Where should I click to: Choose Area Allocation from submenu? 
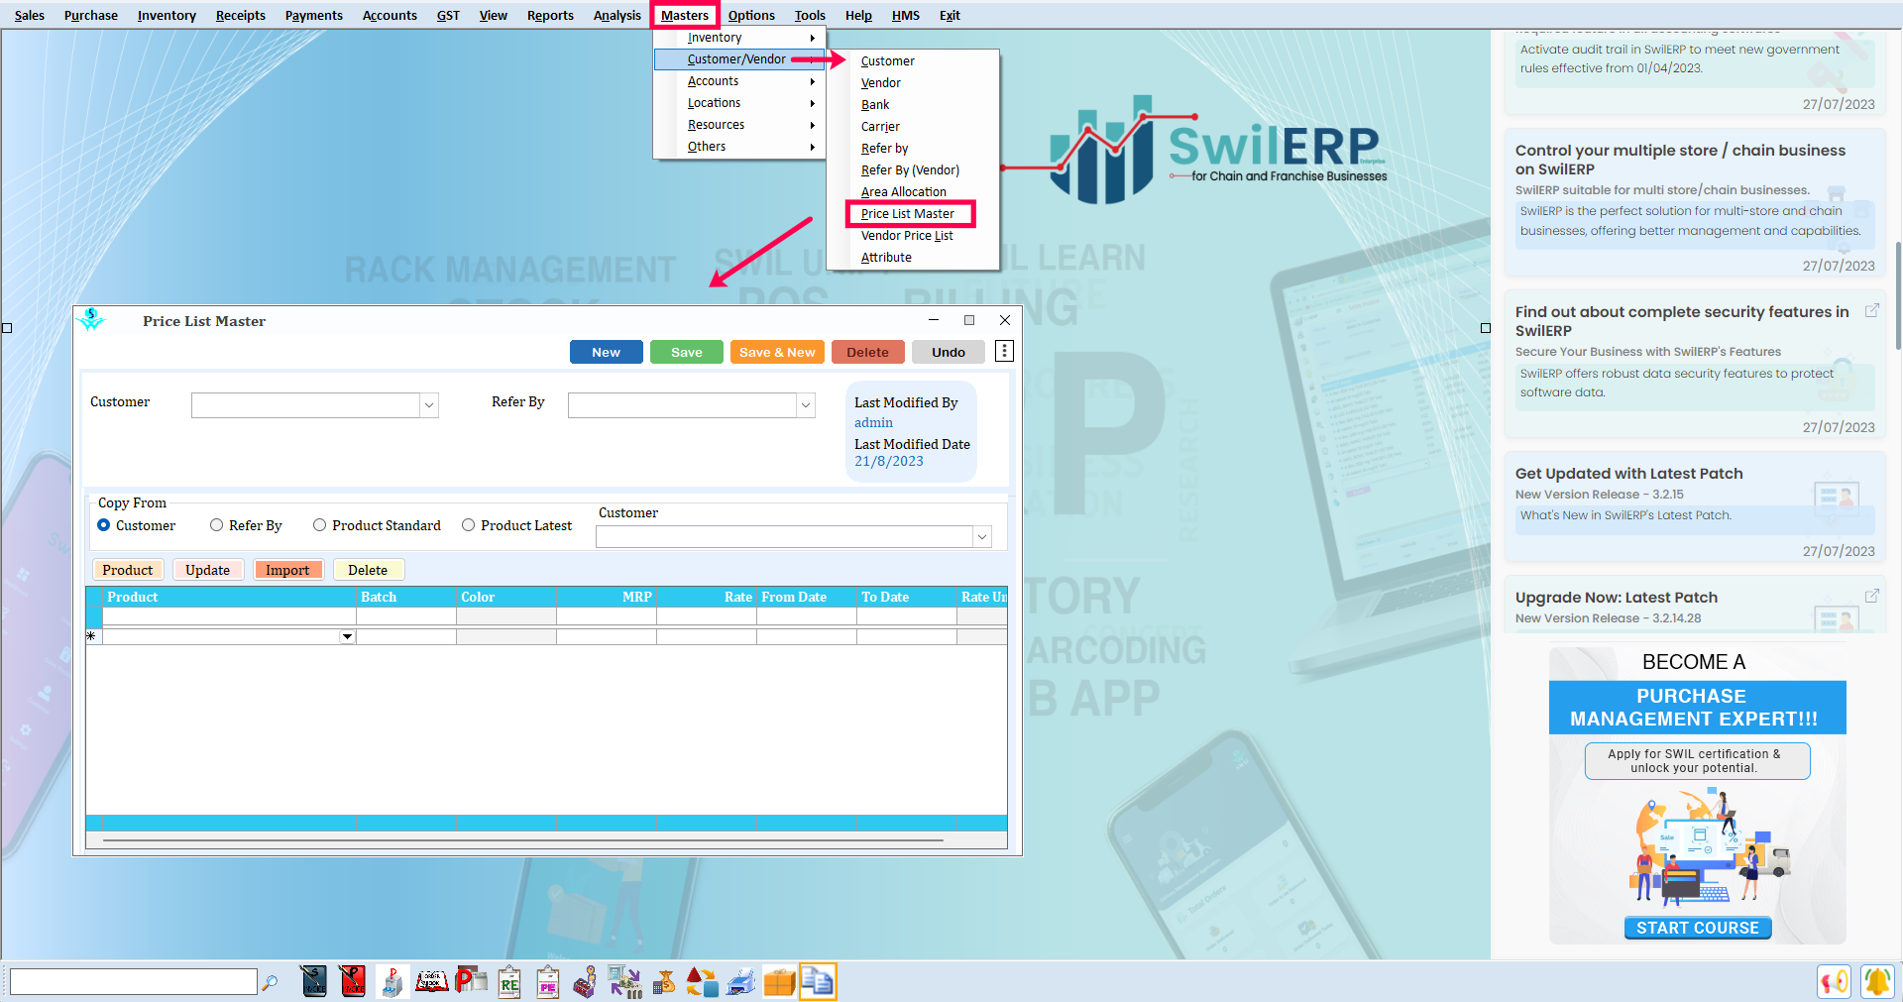coord(903,191)
